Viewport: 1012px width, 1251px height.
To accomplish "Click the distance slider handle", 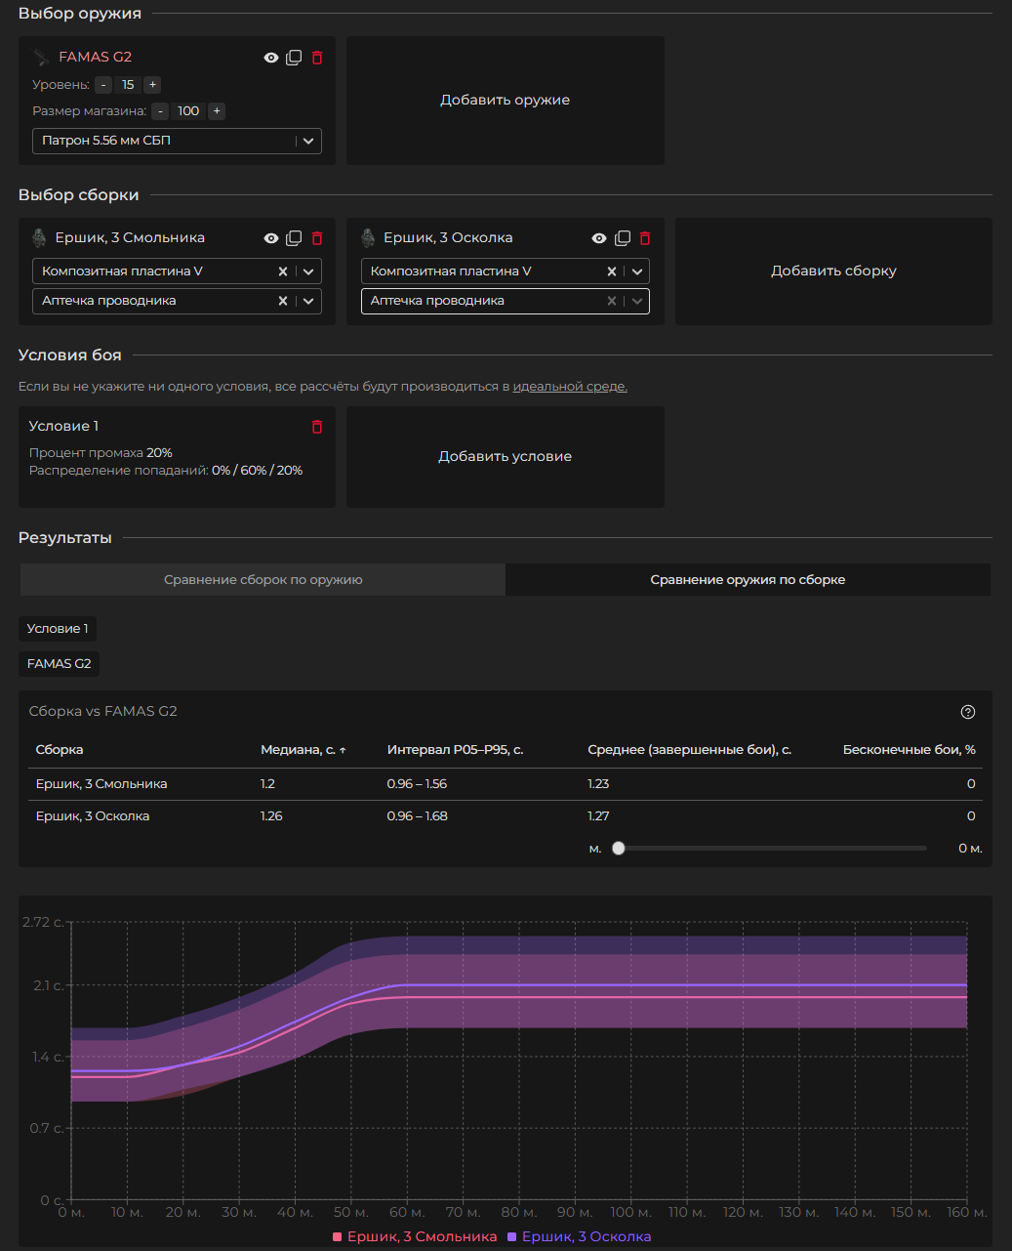I will (x=619, y=849).
